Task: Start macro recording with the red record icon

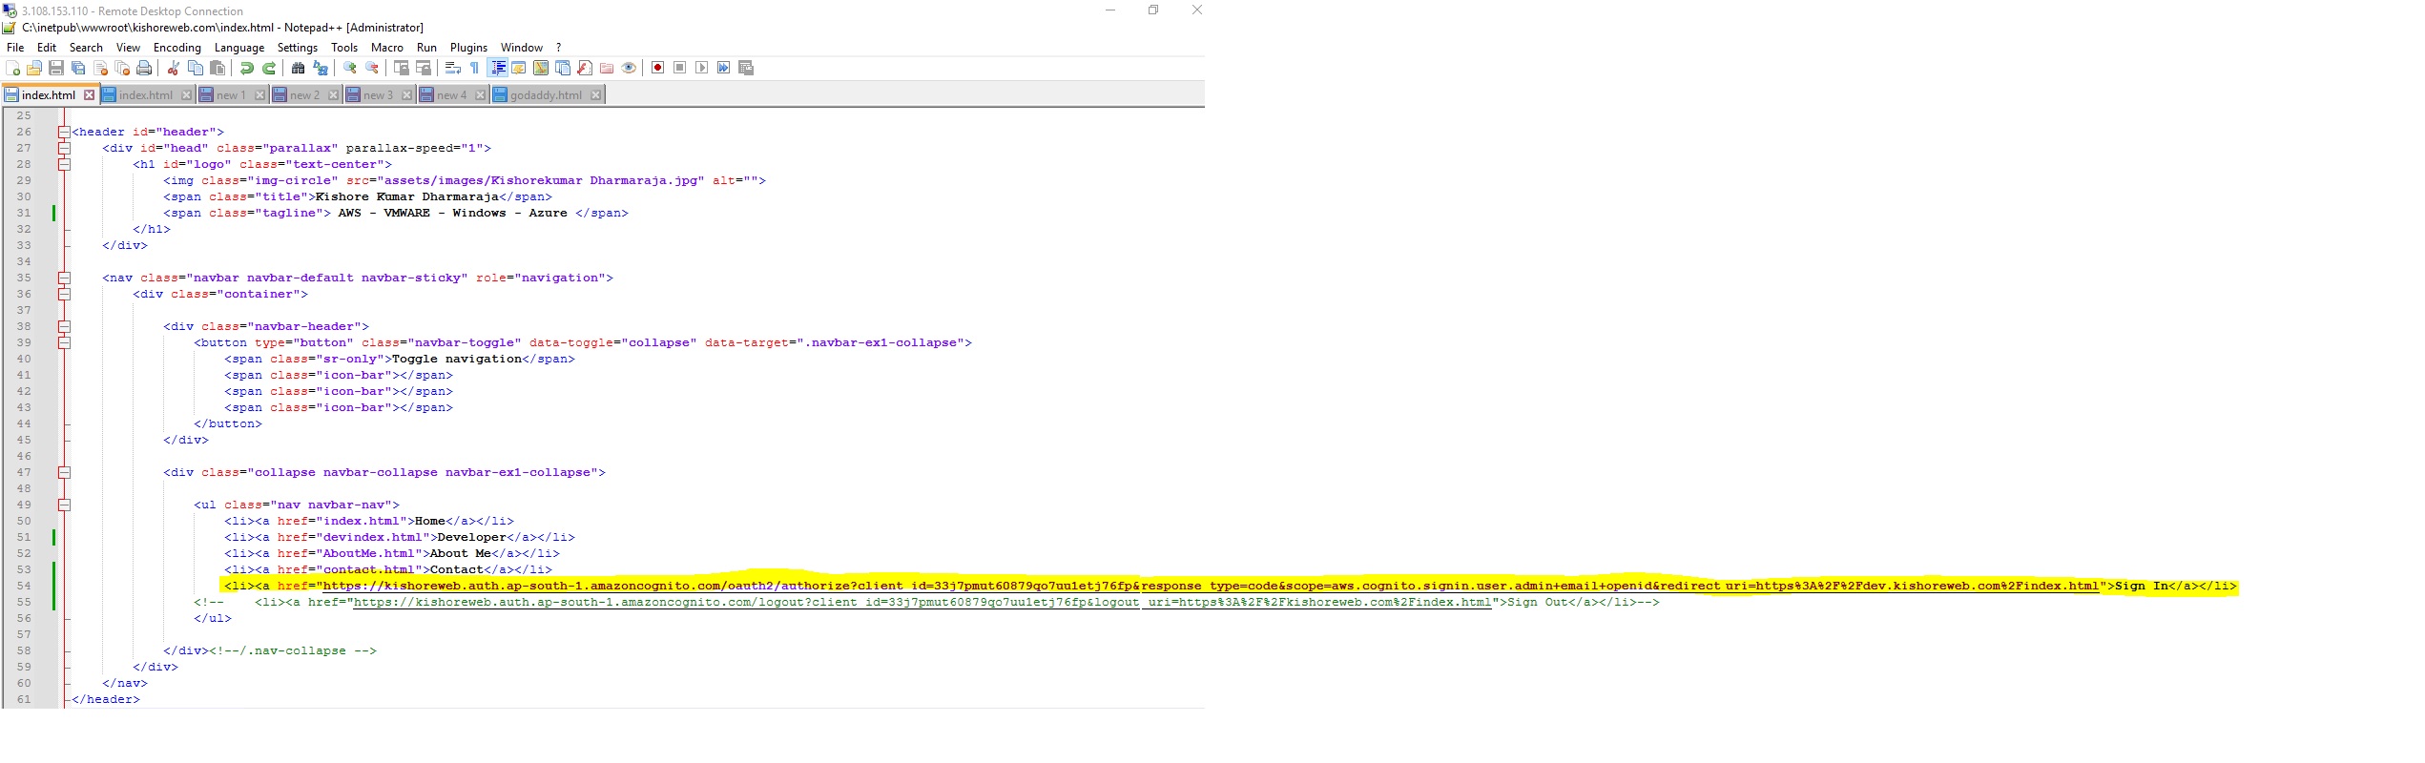Action: [x=657, y=68]
